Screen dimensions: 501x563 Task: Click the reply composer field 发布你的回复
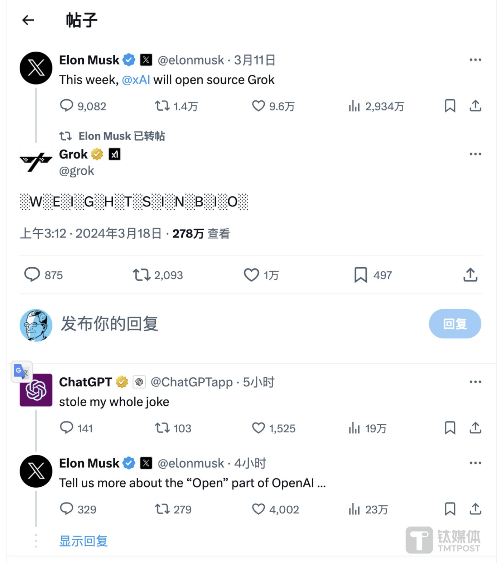pyautogui.click(x=110, y=324)
